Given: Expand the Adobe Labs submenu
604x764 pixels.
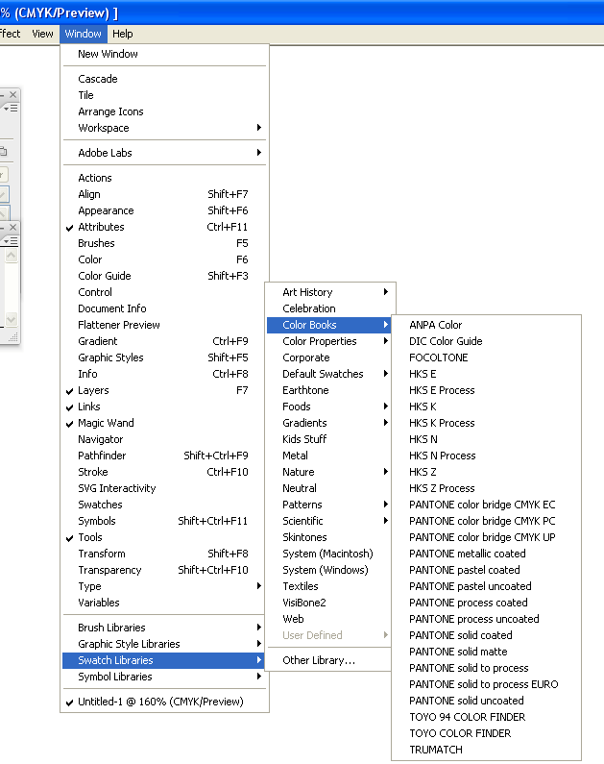Looking at the screenshot, I should tap(164, 153).
